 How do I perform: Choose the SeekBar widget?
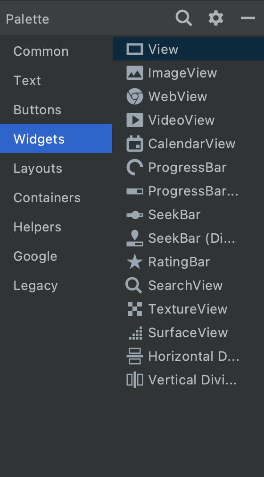click(x=189, y=214)
